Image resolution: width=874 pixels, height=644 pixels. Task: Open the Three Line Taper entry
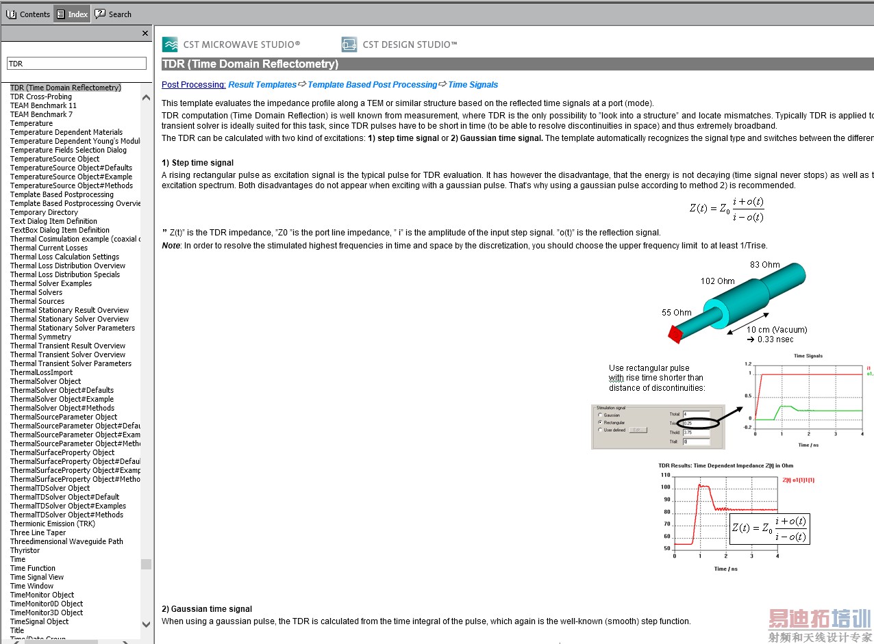[x=38, y=532]
